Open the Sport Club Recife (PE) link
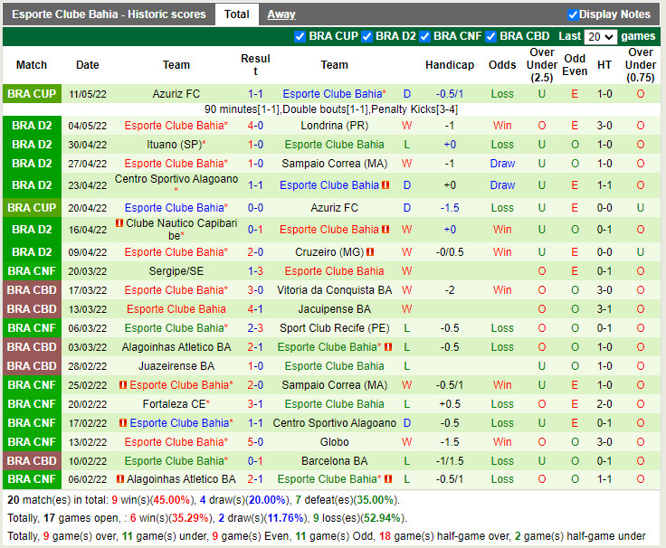Viewport: 666px width, 548px height. (x=334, y=328)
